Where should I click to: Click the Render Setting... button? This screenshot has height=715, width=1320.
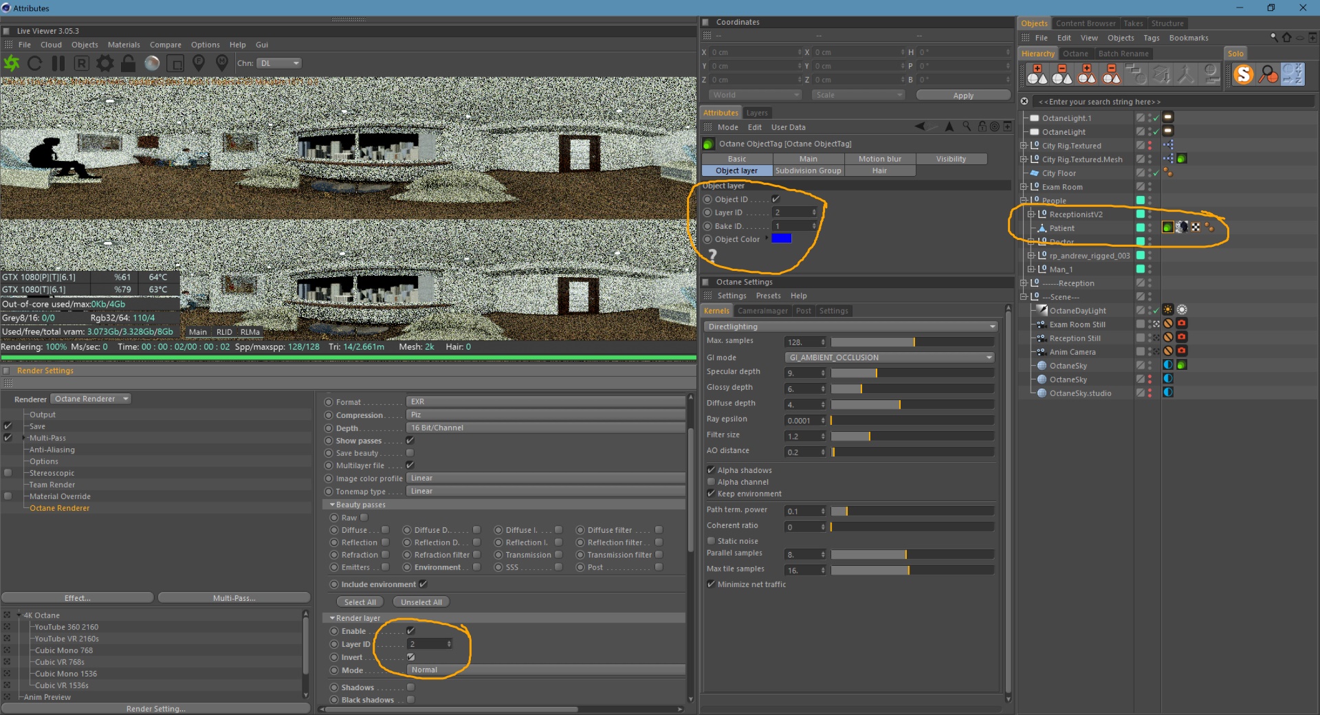point(155,709)
